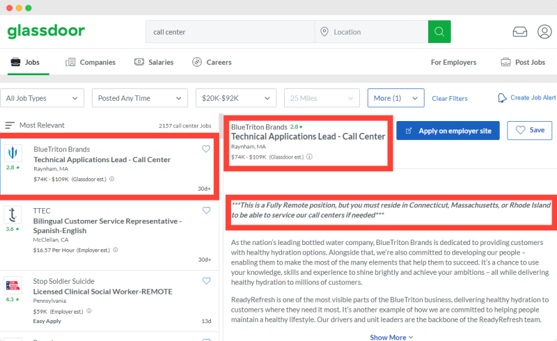The height and width of the screenshot is (341, 557).
Task: Click the Glassdoor logo
Action: [x=46, y=31]
